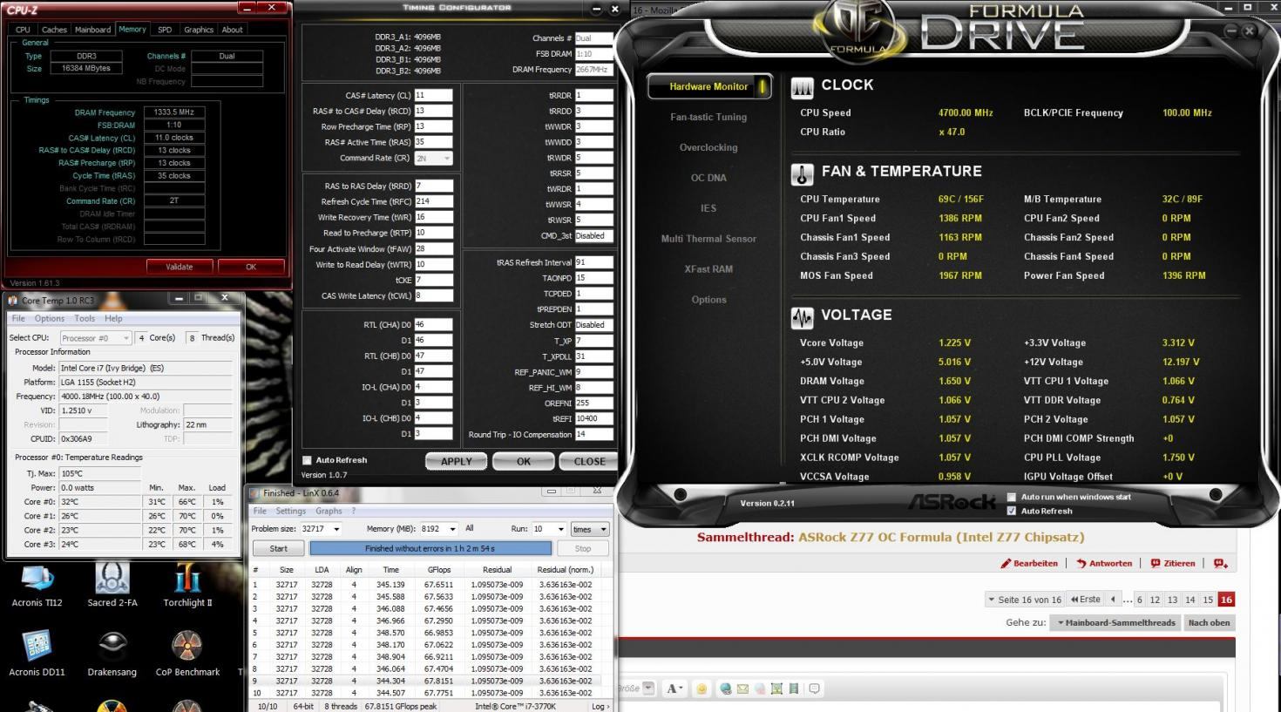Image resolution: width=1281 pixels, height=712 pixels.
Task: Open LinX Settings menu
Action: tap(291, 512)
